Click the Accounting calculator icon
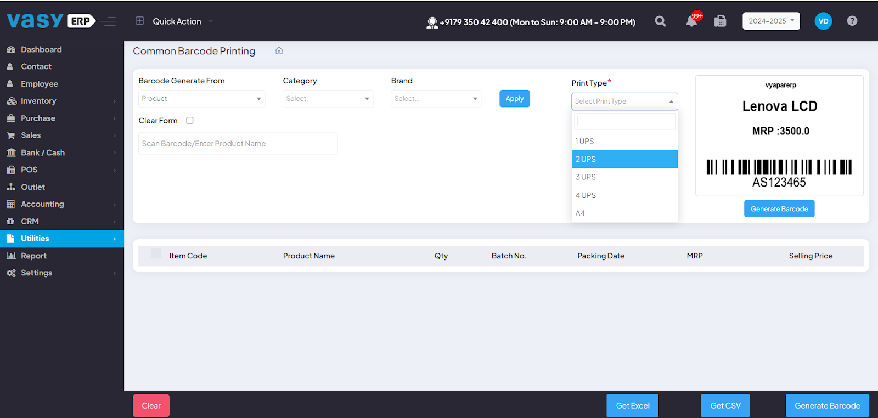This screenshot has width=878, height=418. pyautogui.click(x=10, y=204)
